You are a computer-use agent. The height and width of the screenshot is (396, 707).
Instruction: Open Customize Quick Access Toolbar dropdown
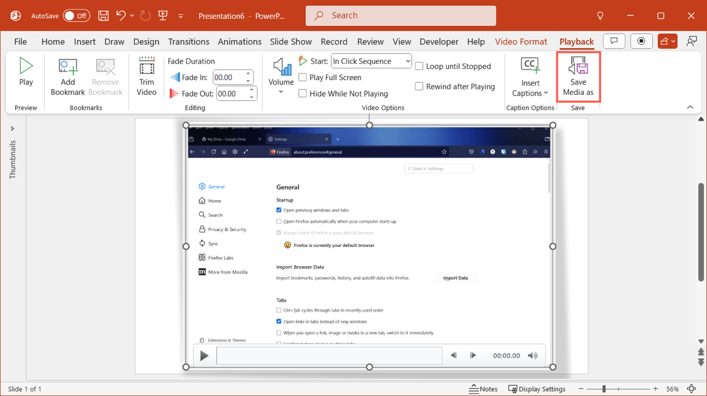coord(180,16)
